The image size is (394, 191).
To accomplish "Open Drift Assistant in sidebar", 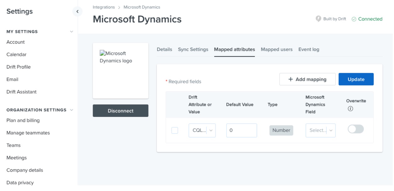I will coord(22,92).
